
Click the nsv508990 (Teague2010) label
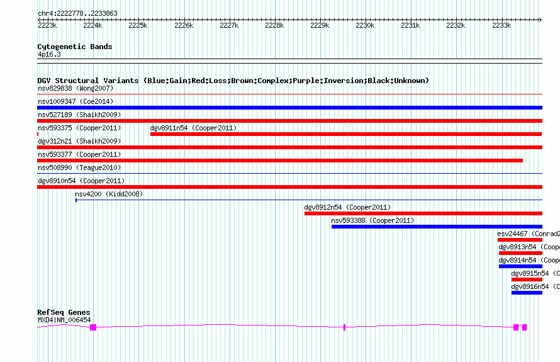coord(79,167)
